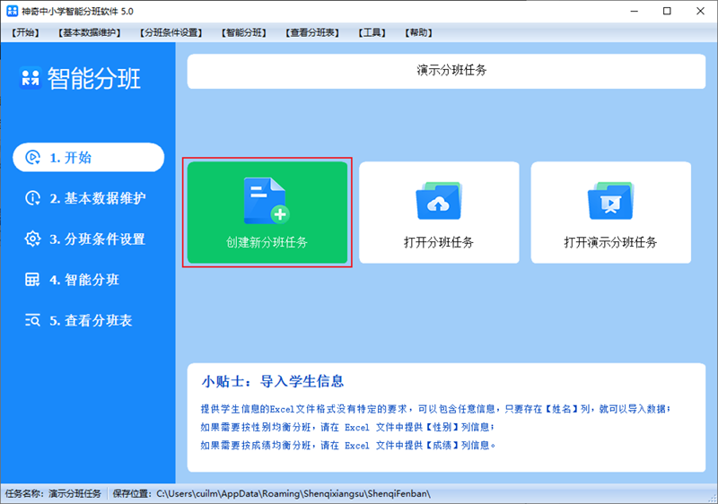Click the create new task document icon
Image resolution: width=718 pixels, height=504 pixels.
pos(267,200)
